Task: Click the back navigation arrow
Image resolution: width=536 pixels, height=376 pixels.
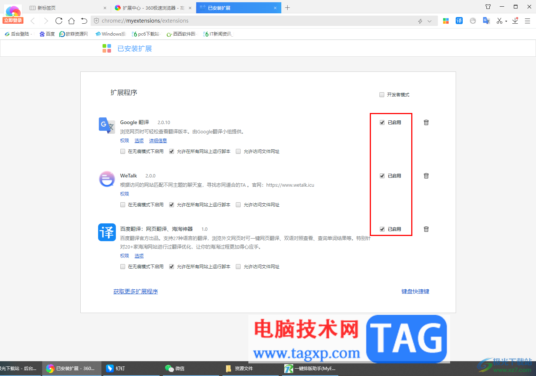Action: point(33,21)
